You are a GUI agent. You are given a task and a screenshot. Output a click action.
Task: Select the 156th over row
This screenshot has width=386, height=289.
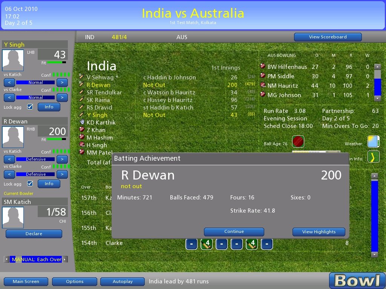(x=96, y=213)
